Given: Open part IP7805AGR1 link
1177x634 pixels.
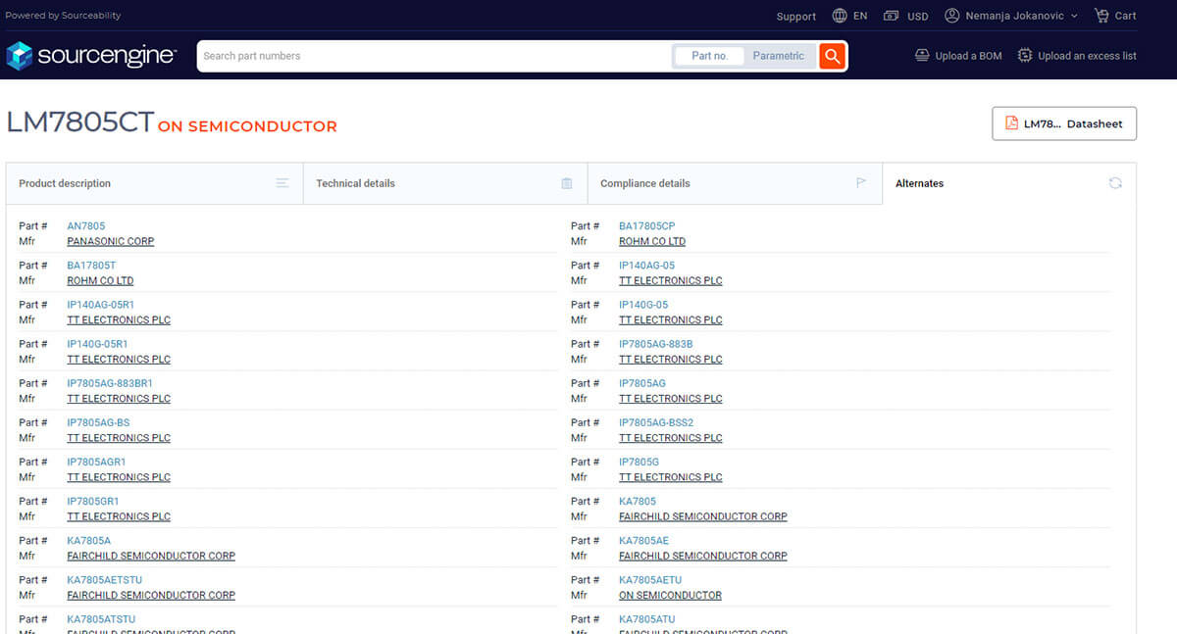Looking at the screenshot, I should click(x=96, y=462).
